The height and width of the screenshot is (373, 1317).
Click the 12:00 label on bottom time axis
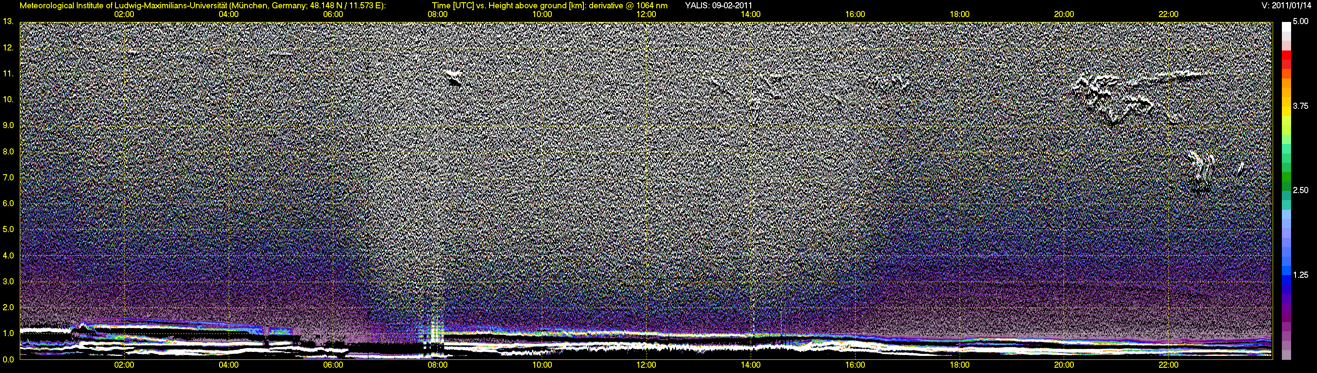coord(646,365)
